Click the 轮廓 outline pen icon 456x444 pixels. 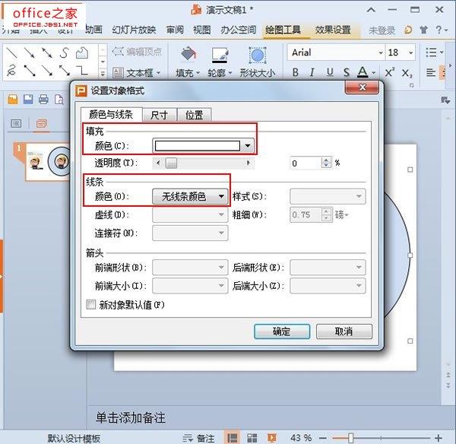pos(219,56)
